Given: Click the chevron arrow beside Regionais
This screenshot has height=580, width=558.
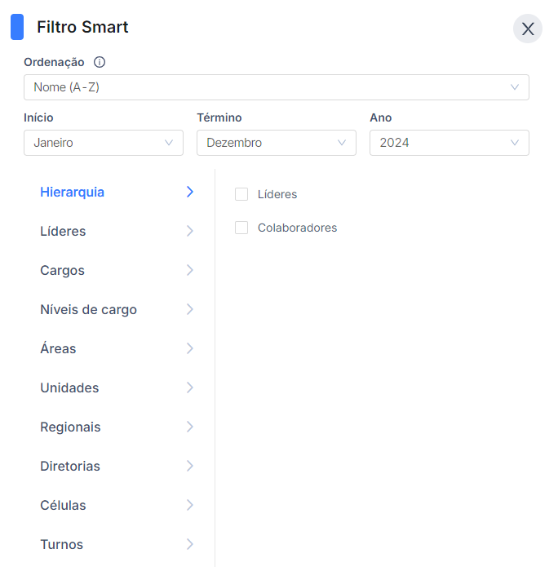Looking at the screenshot, I should [190, 427].
